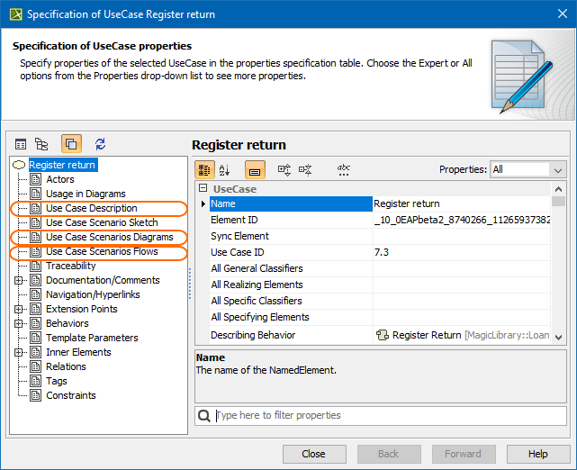Click the table view icon above the tree
This screenshot has width=577, height=470.
click(21, 144)
